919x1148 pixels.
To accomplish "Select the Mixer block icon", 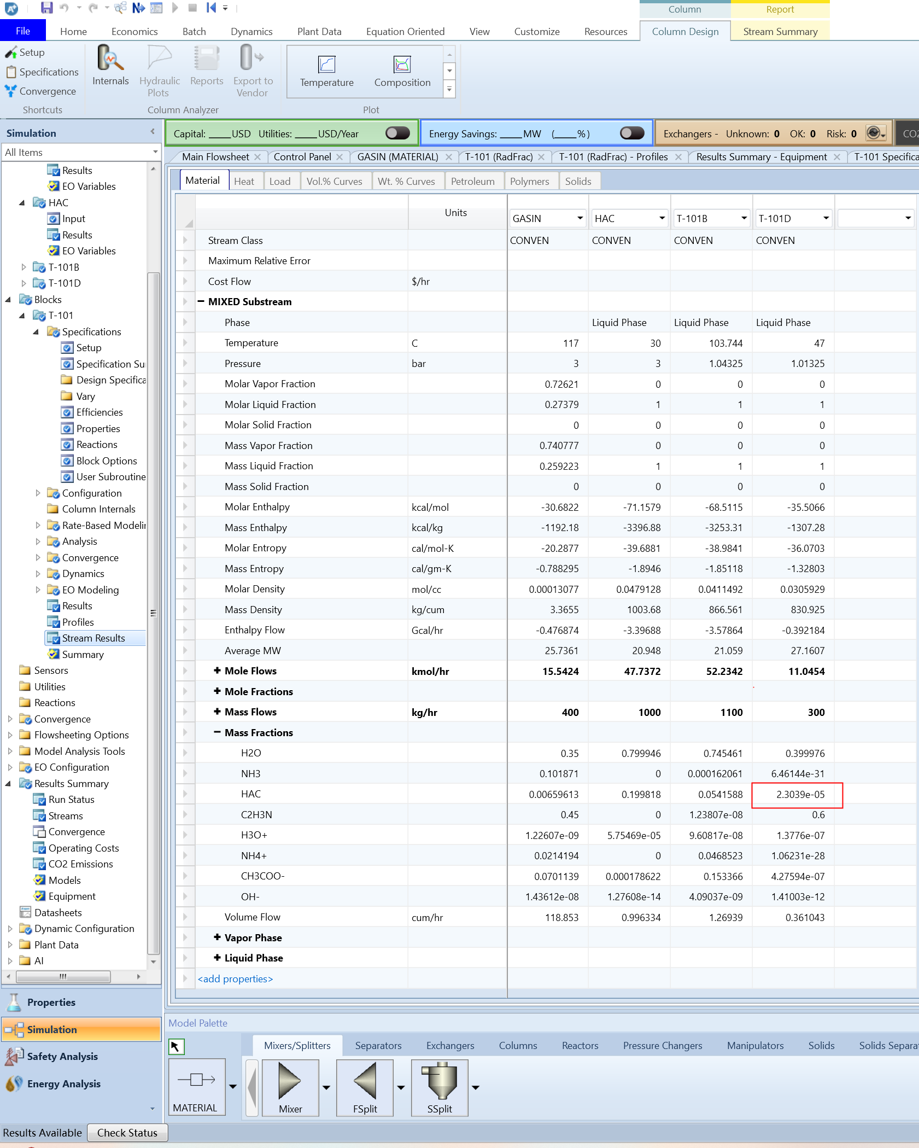I will (x=290, y=1087).
